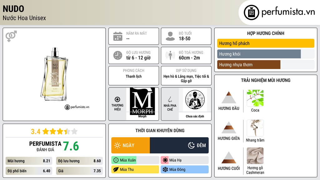The width and height of the screenshot is (320, 180).
Task: Click the moon icon in Đêm bar
Action: (191, 145)
